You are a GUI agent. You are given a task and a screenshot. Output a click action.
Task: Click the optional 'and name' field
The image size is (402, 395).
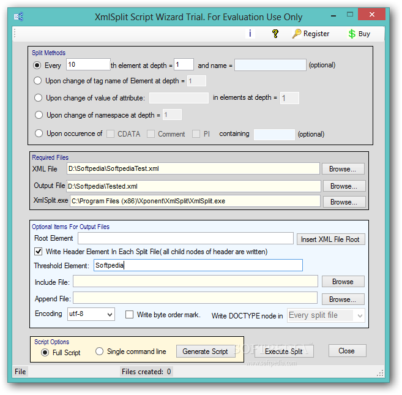pyautogui.click(x=270, y=65)
